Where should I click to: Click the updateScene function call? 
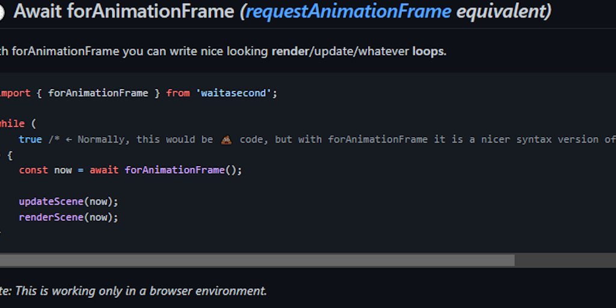pyautogui.click(x=51, y=202)
